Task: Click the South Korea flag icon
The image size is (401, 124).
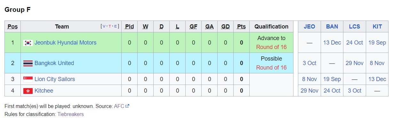Action: pos(28,43)
